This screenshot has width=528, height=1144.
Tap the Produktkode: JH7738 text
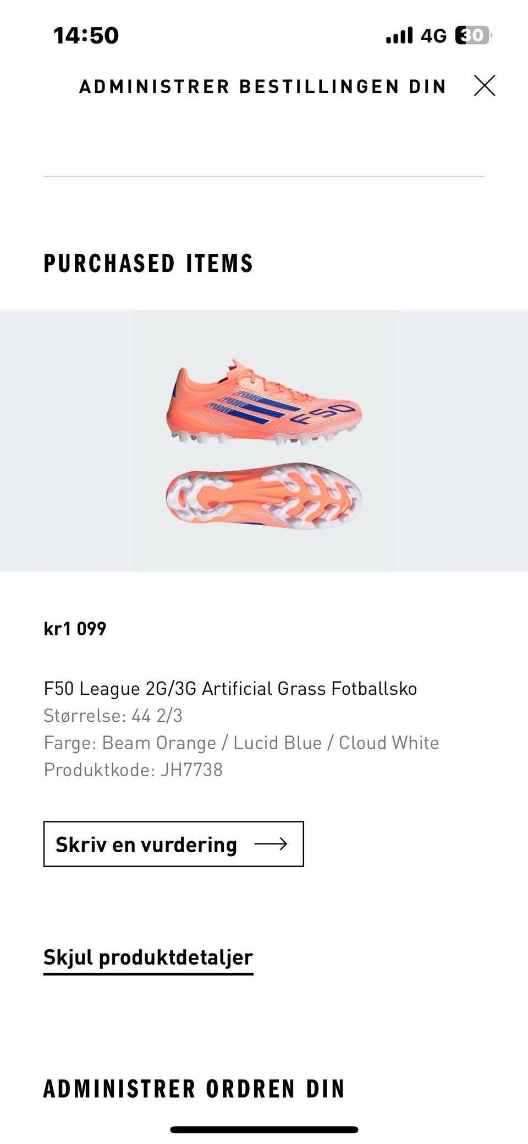(133, 770)
